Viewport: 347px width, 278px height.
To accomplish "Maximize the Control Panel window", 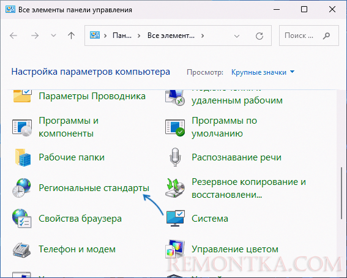I will tap(304, 9).
